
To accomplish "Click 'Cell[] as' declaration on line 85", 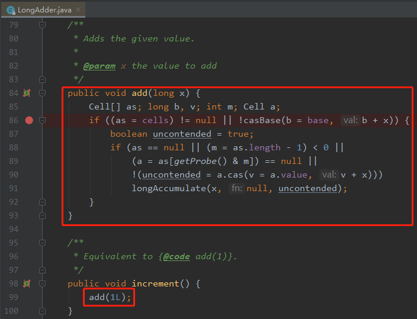I will click(113, 107).
